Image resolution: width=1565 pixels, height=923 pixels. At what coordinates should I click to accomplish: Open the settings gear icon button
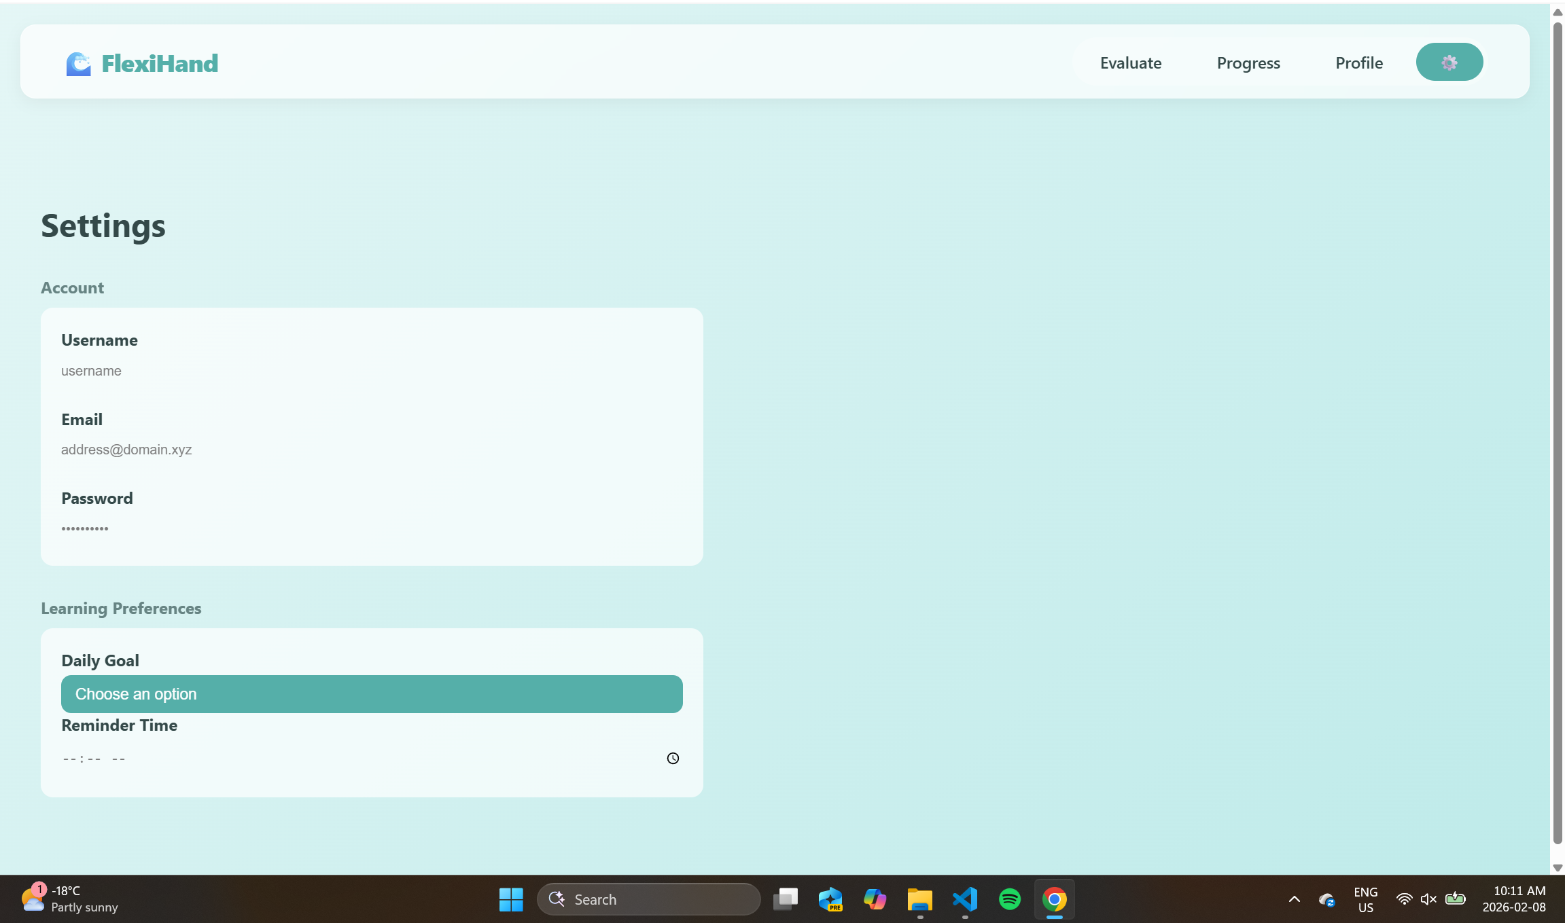pos(1449,62)
